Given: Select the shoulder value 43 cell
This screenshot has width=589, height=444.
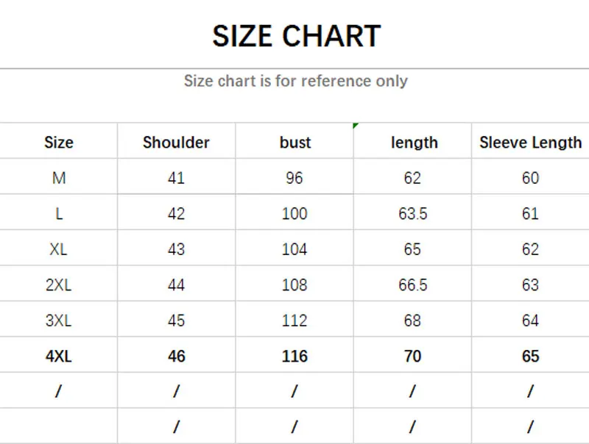Looking at the screenshot, I should pos(176,250).
